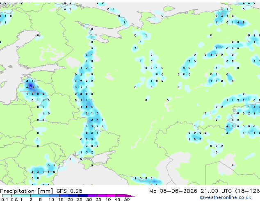The width and height of the screenshot is (260, 201).
Task: Click the '30' legend scale label
Action: 89,199
